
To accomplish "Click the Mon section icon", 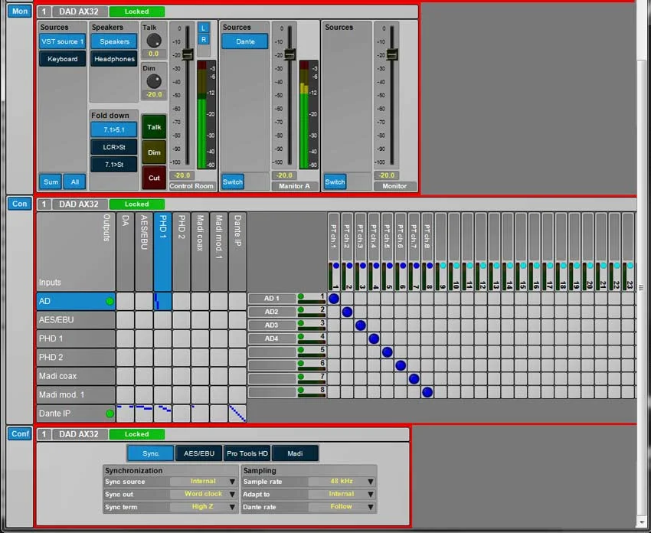I will click(x=19, y=11).
